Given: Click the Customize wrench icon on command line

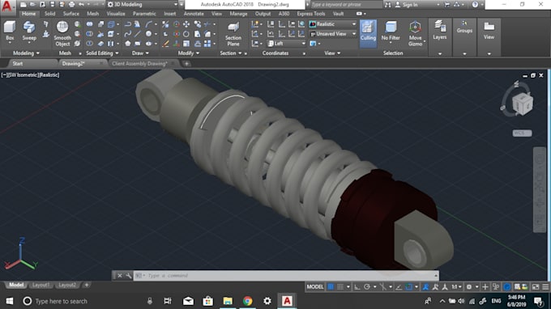Looking at the screenshot, I should (x=128, y=276).
